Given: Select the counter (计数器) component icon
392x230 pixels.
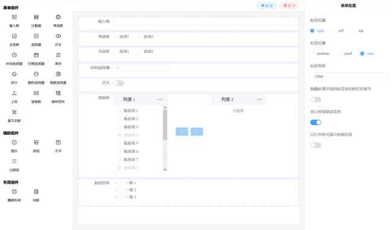Looking at the screenshot, I should pyautogui.click(x=36, y=17).
